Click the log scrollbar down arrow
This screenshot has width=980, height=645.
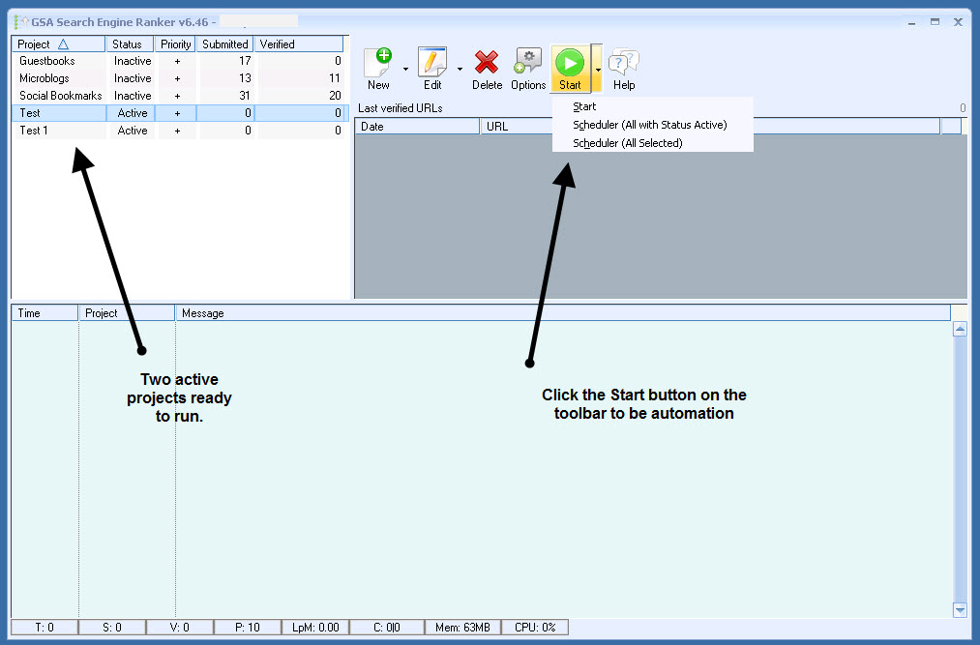tap(960, 609)
